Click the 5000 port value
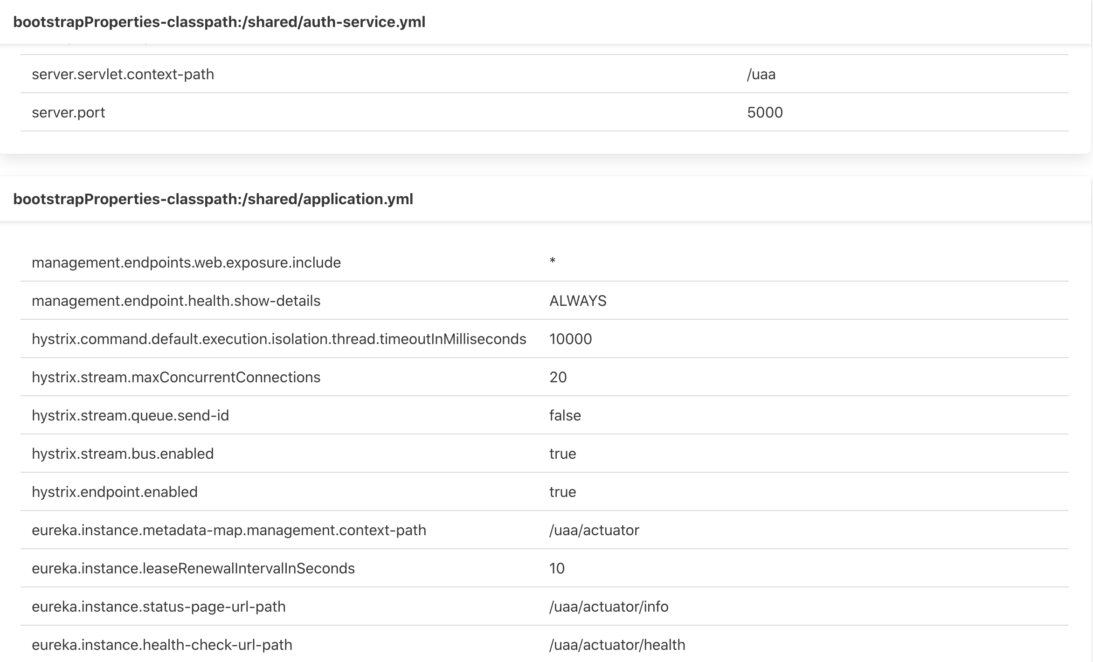 pos(765,112)
